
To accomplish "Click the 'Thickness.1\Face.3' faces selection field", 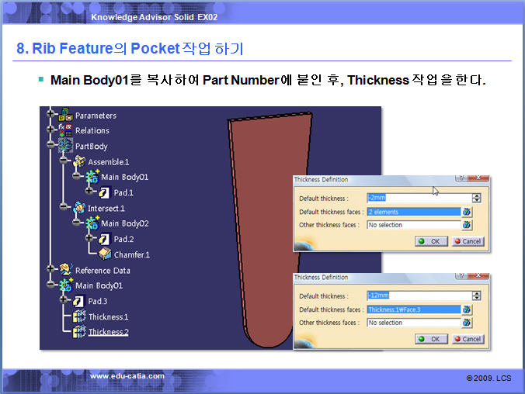I will point(413,309).
